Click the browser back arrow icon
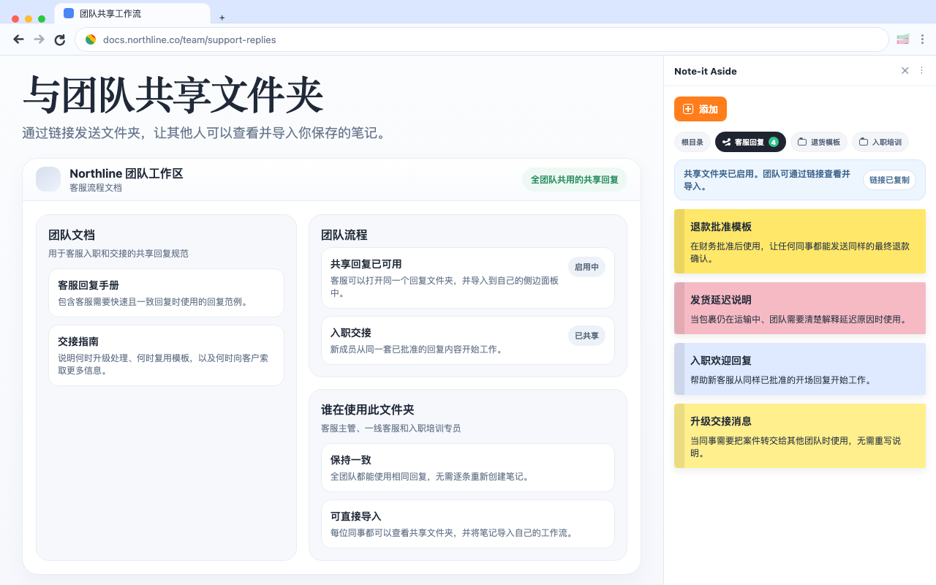Image resolution: width=936 pixels, height=585 pixels. click(x=18, y=39)
